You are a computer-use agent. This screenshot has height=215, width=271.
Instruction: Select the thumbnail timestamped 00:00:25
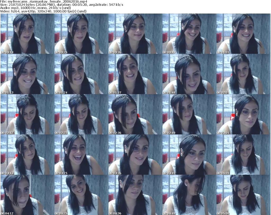click(x=82, y=34)
